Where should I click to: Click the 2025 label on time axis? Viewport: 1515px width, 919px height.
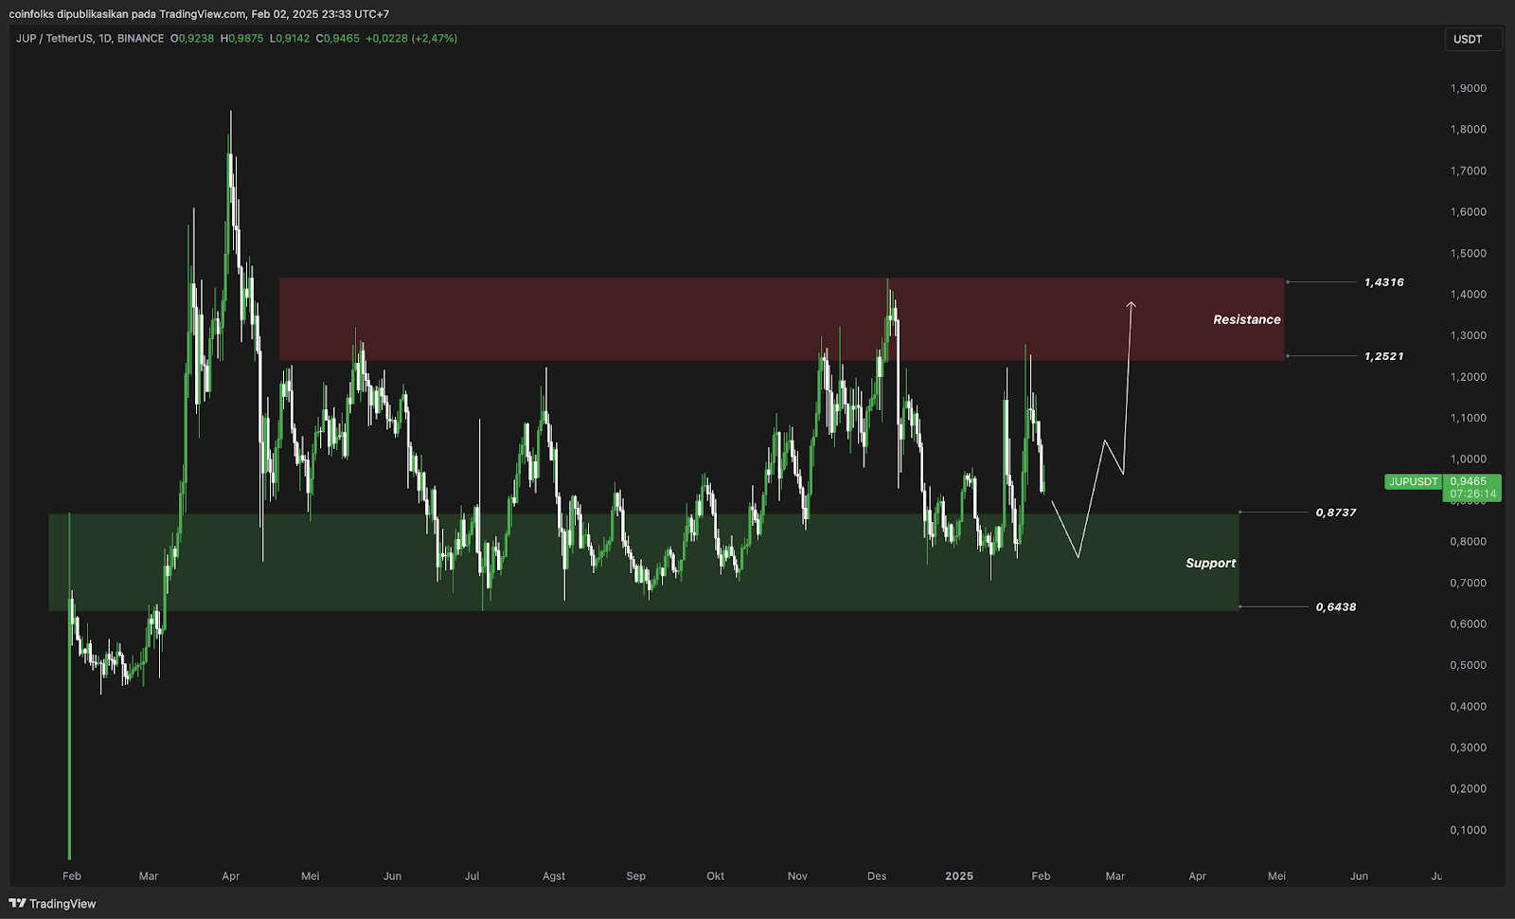pyautogui.click(x=959, y=876)
